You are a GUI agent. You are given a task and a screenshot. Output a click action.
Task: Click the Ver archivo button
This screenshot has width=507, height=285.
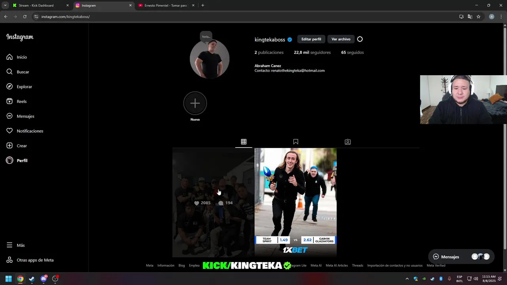click(x=341, y=39)
